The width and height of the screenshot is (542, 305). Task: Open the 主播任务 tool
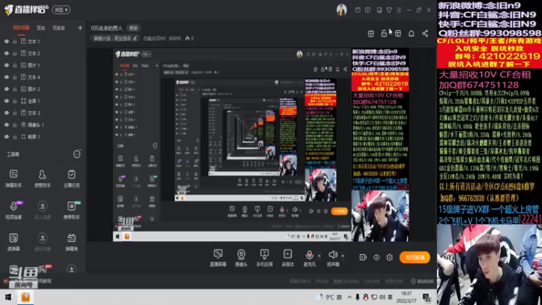coord(72,178)
